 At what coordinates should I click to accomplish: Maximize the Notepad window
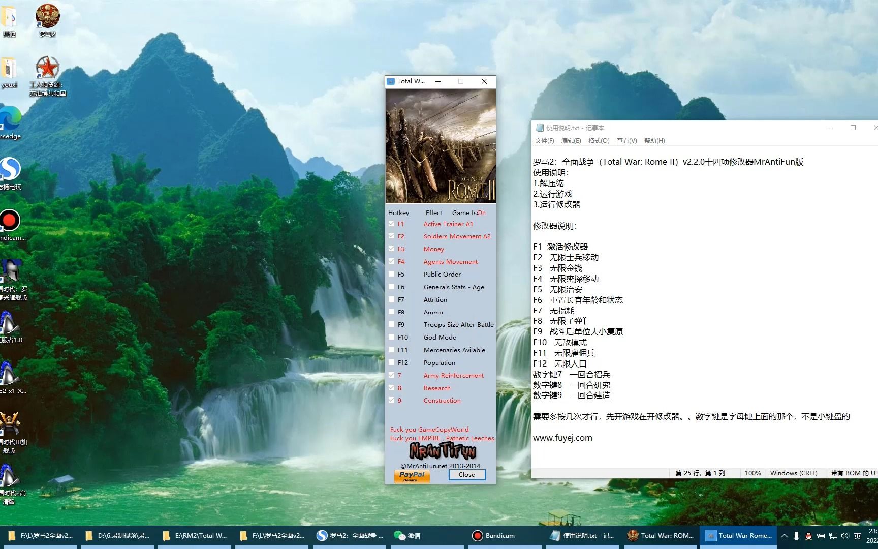[x=853, y=128]
